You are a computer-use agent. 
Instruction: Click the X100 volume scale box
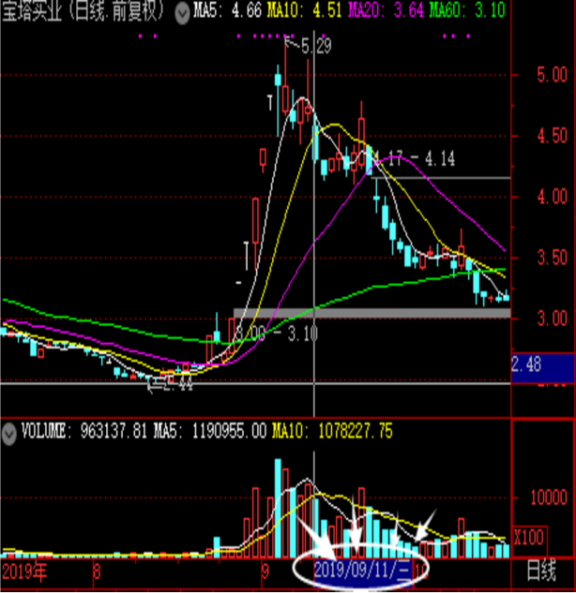coord(529,537)
